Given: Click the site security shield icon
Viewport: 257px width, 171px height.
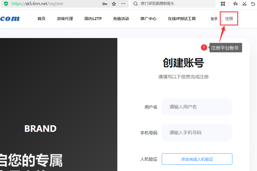Looking at the screenshot, I should pos(5,4).
